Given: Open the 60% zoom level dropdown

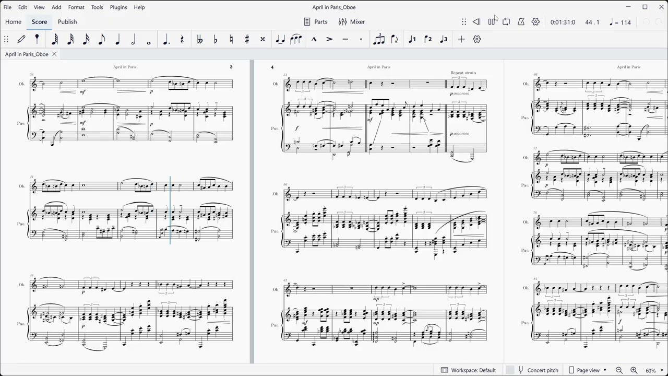Looking at the screenshot, I should tap(654, 370).
